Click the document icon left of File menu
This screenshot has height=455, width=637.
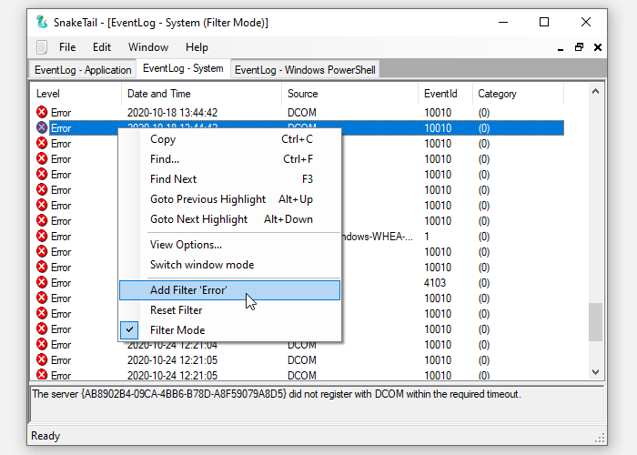pyautogui.click(x=42, y=47)
